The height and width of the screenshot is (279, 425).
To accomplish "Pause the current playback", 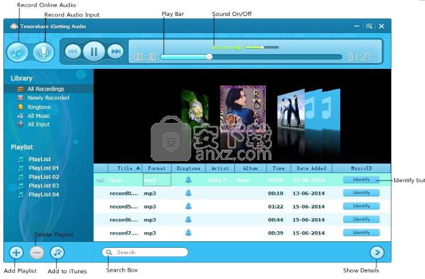I will click(x=94, y=51).
